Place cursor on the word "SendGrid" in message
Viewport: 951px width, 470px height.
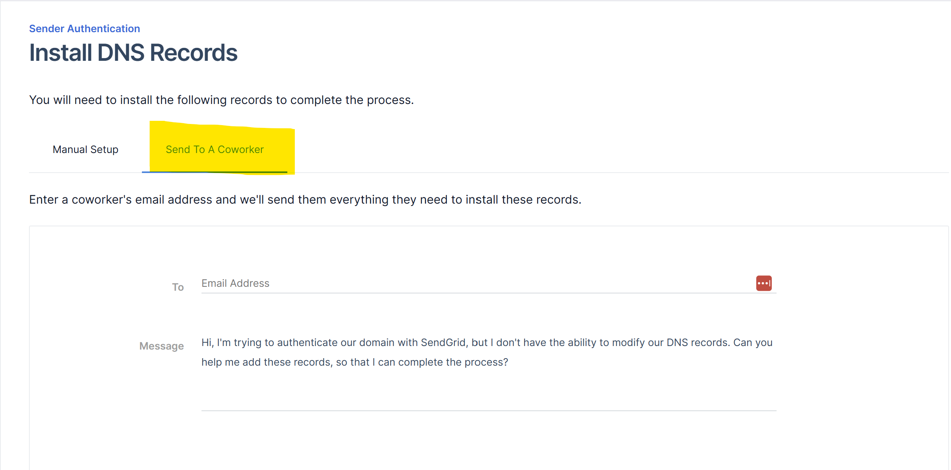443,342
